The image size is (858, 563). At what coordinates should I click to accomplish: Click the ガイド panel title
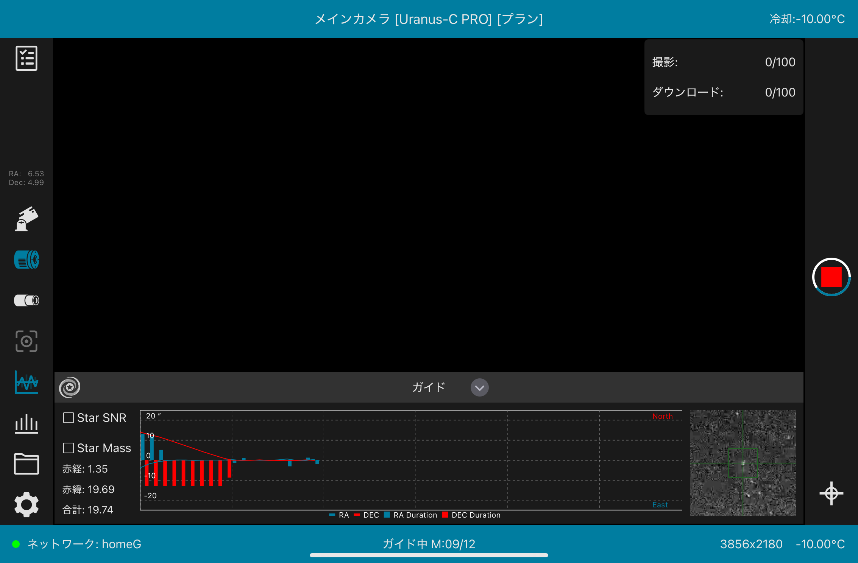click(x=428, y=387)
